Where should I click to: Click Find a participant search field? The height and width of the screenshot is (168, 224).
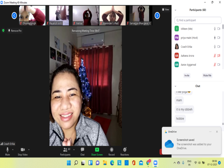pyautogui.click(x=198, y=20)
